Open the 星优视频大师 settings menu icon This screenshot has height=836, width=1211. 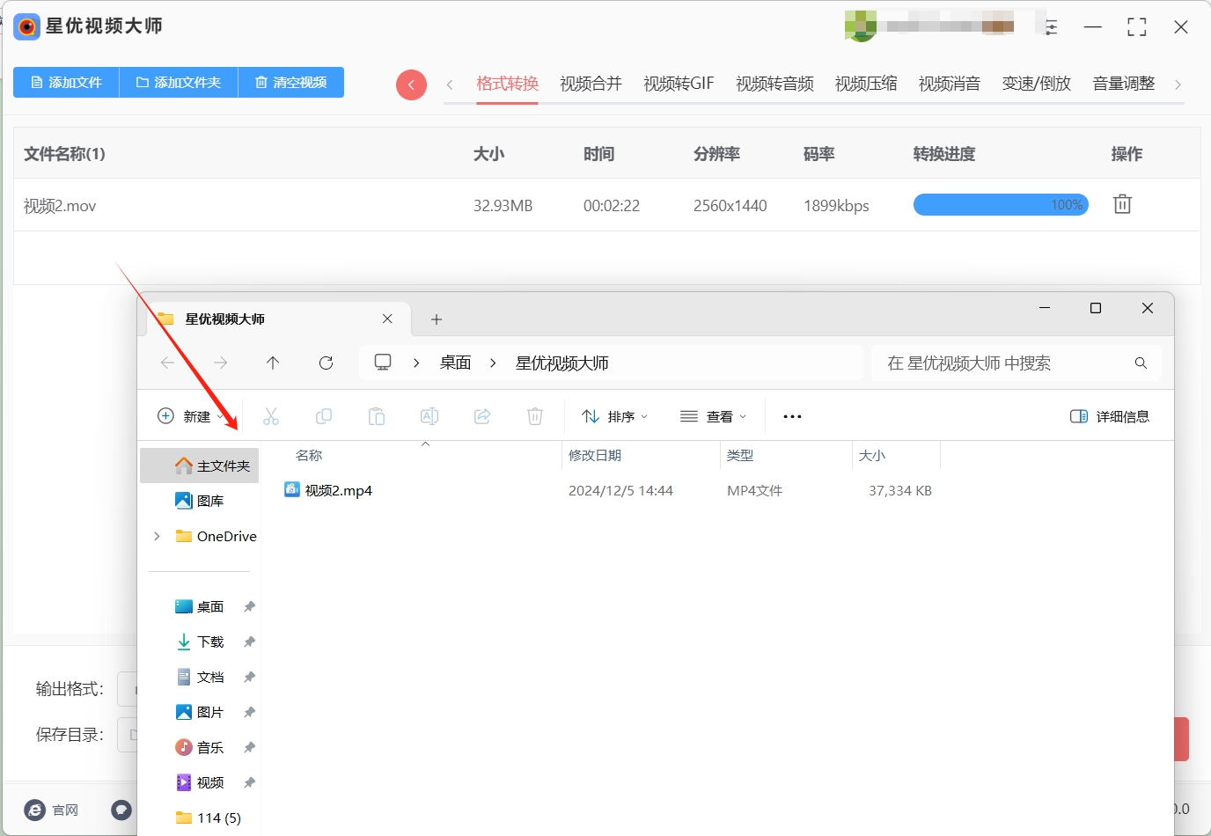point(1051,26)
